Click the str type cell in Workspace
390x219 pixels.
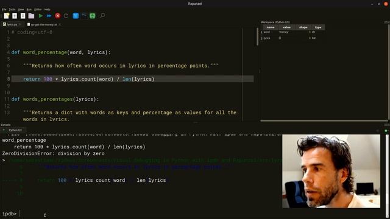coord(314,32)
